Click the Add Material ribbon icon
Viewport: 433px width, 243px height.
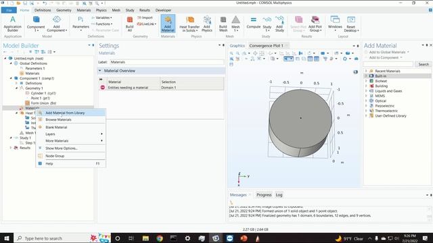[x=168, y=24]
